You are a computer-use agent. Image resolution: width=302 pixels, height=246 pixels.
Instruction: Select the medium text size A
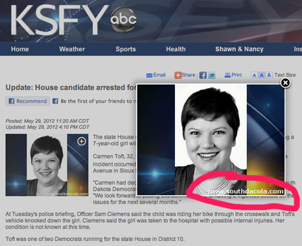click(262, 75)
